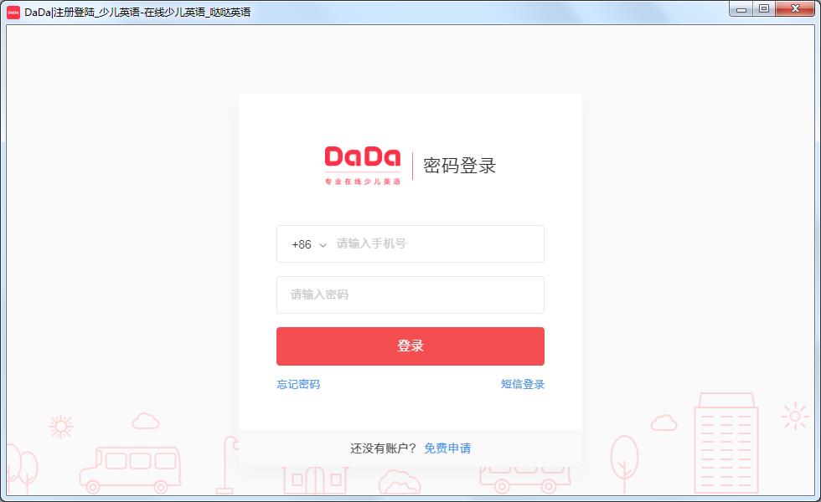Open the 忘记密码 forgot password link
This screenshot has width=821, height=502.
tap(298, 384)
